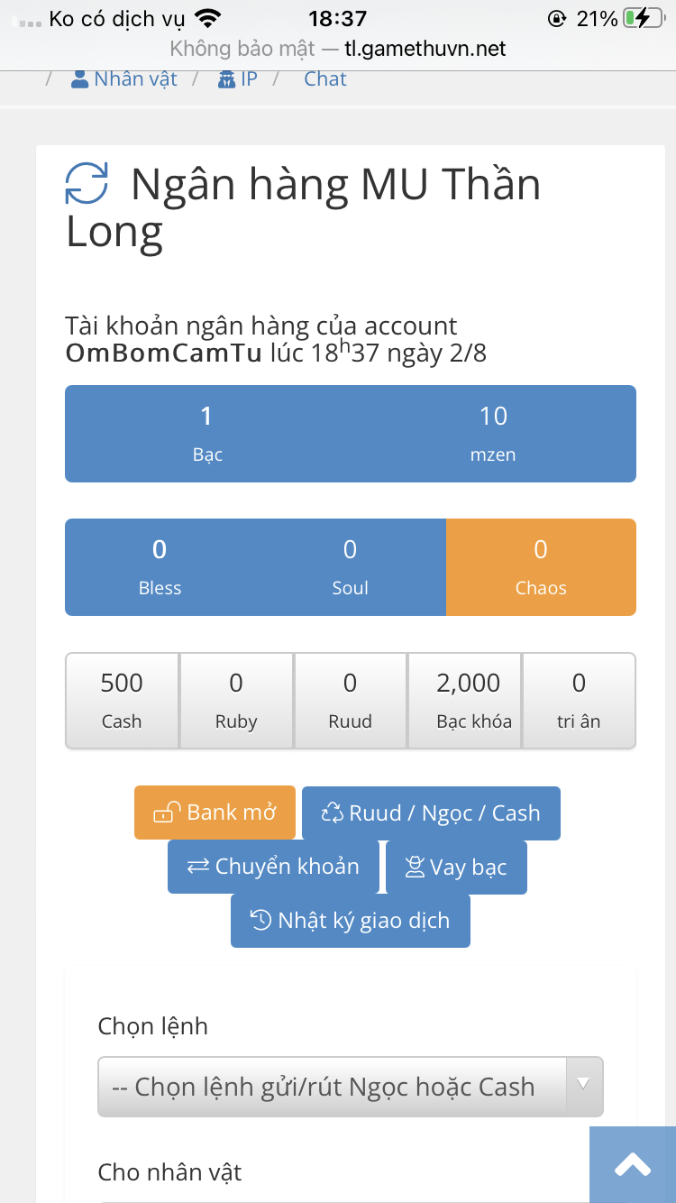Click the transfer arrows icon on Chuyển khoản
This screenshot has width=676, height=1203.
[x=197, y=867]
